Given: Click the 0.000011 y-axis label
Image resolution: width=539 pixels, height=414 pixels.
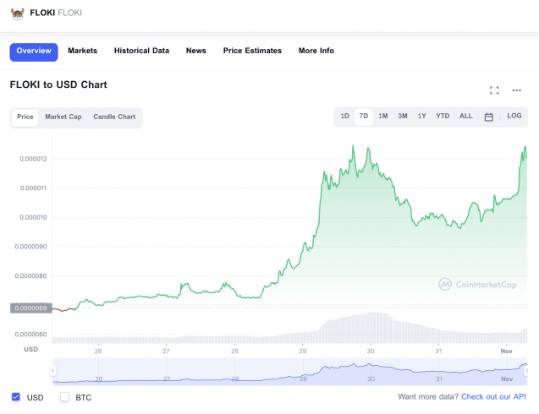Looking at the screenshot, I should point(33,188).
